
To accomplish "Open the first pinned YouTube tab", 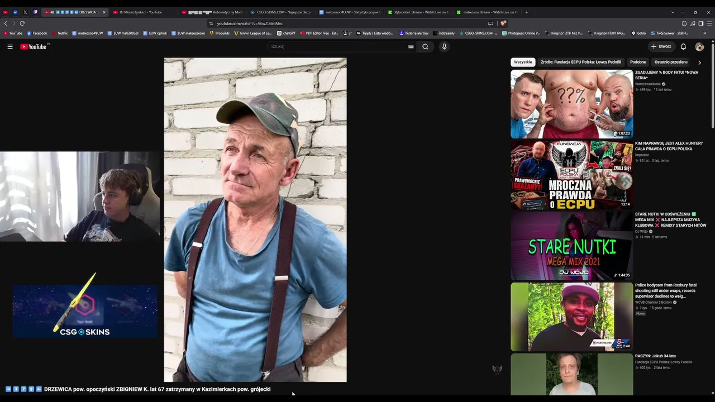I will (x=6, y=12).
